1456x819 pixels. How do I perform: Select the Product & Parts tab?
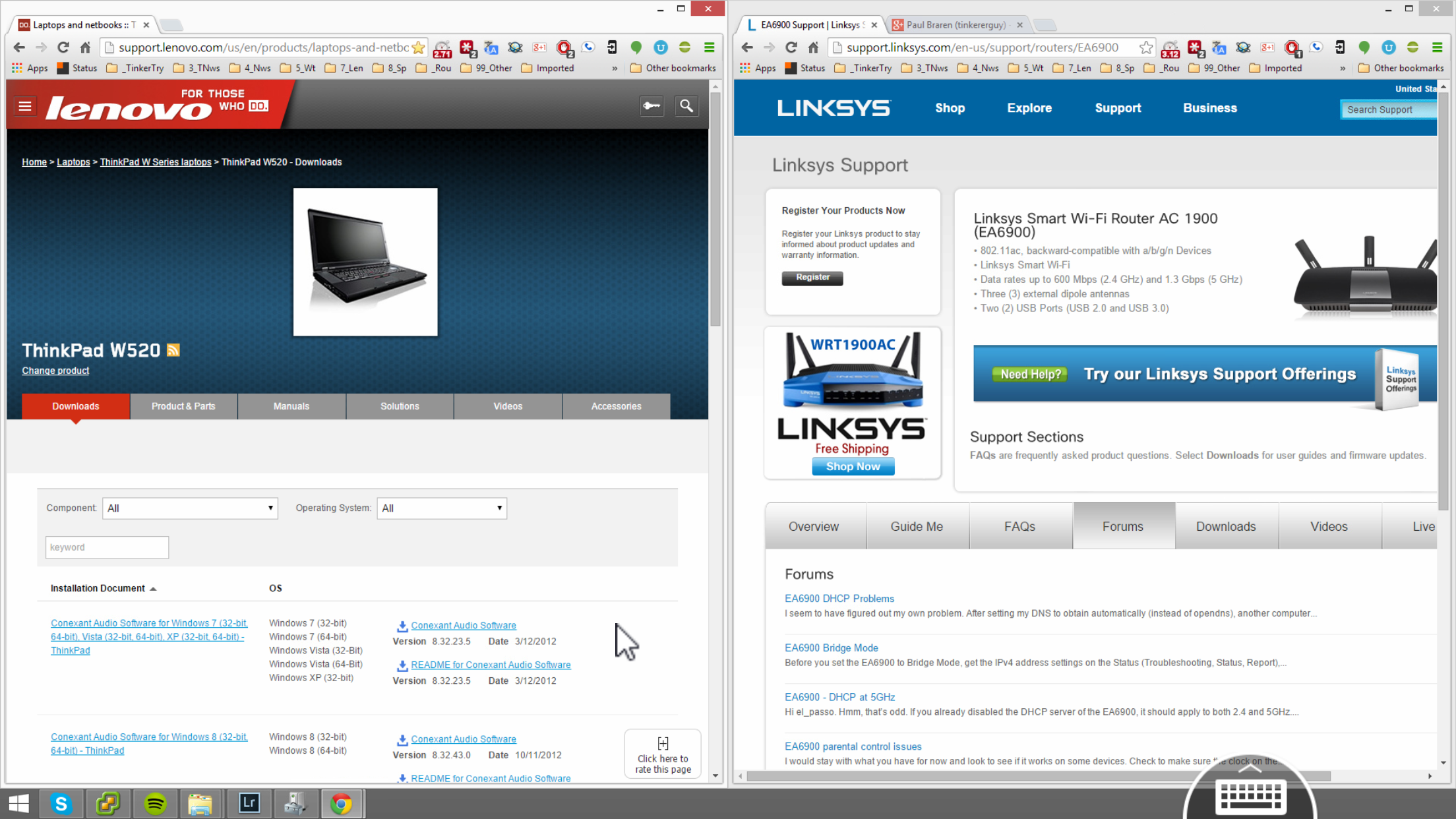coord(183,406)
